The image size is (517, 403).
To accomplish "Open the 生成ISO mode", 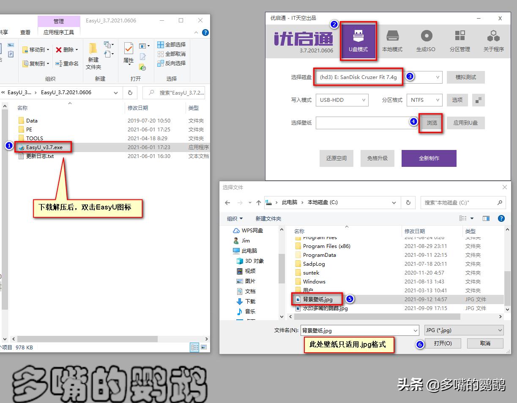I will click(426, 41).
